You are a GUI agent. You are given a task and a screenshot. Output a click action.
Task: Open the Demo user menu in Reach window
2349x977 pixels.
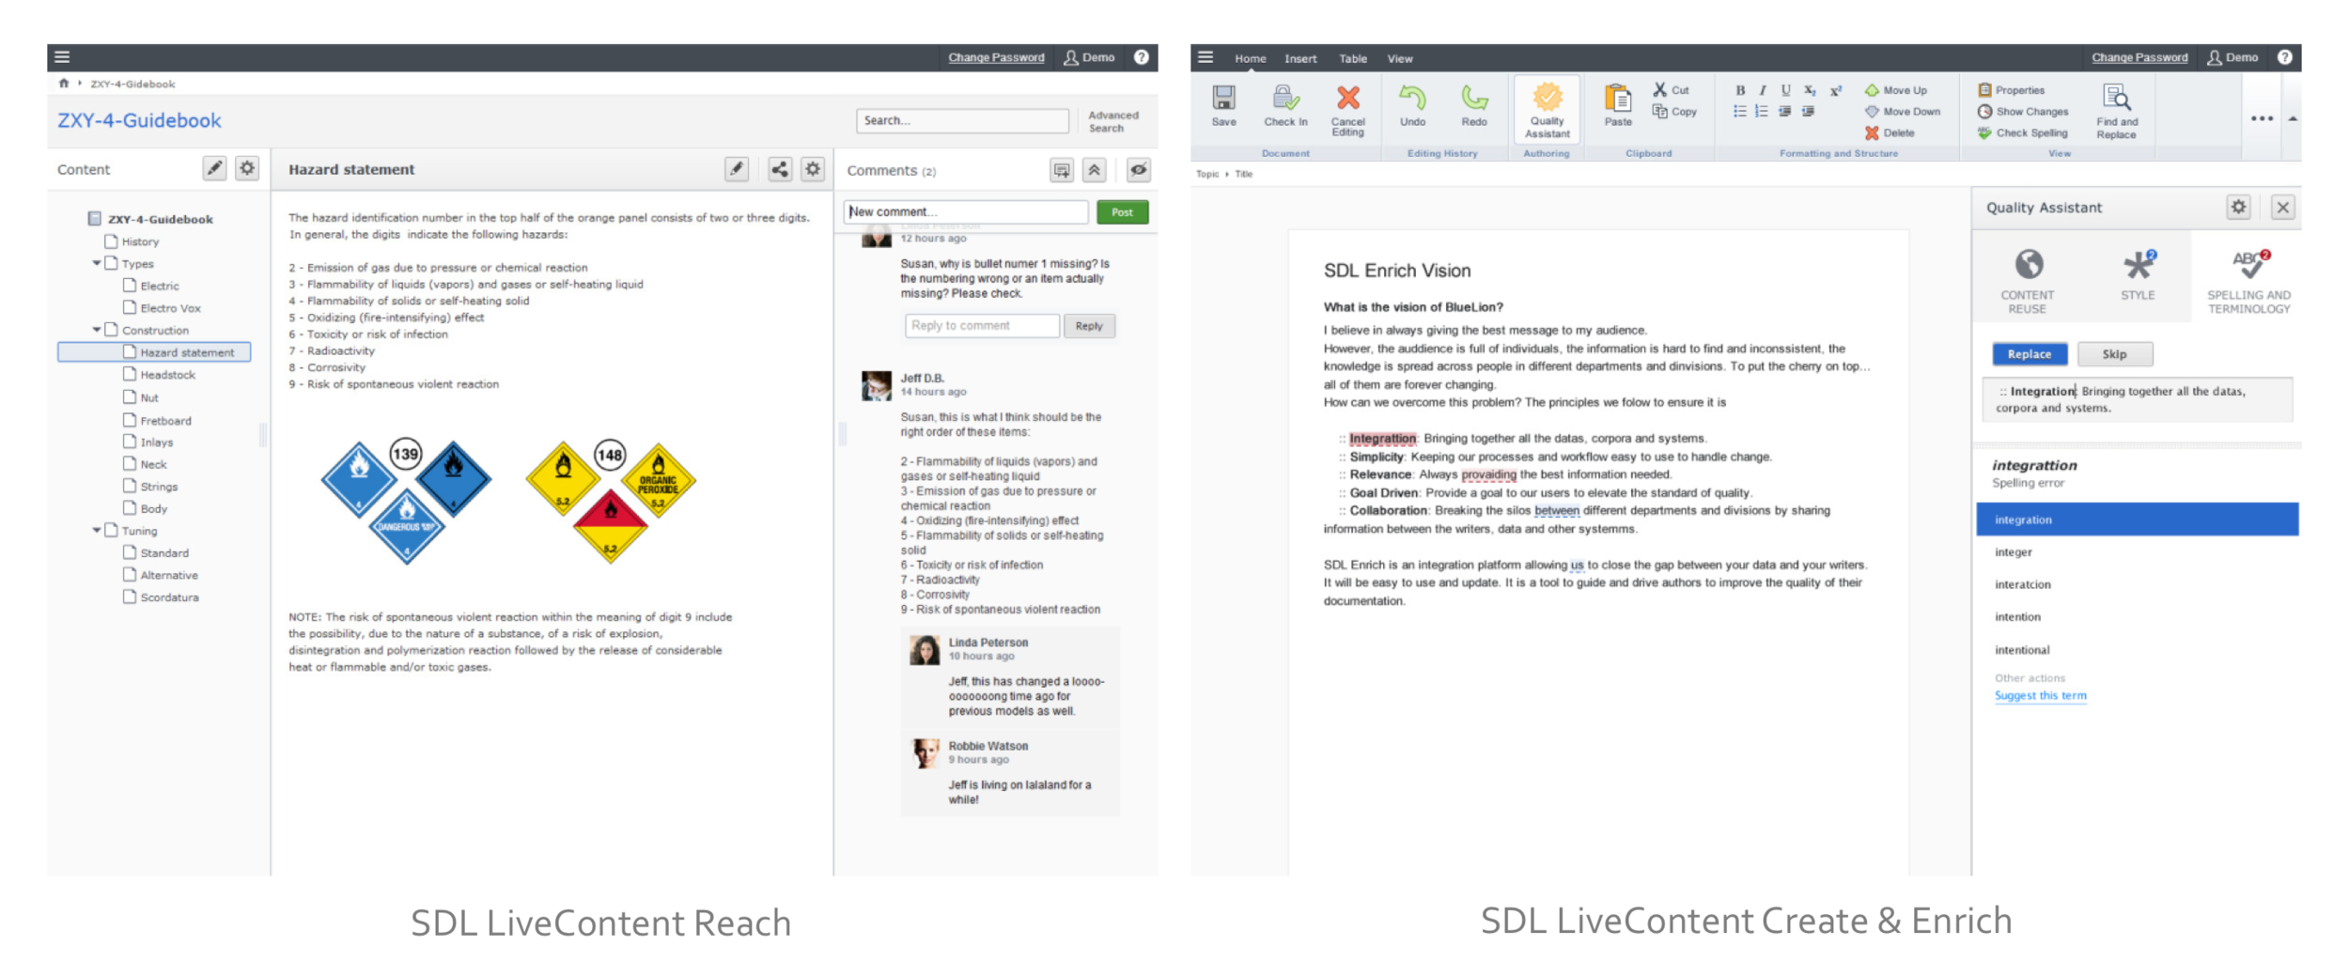(x=1090, y=57)
